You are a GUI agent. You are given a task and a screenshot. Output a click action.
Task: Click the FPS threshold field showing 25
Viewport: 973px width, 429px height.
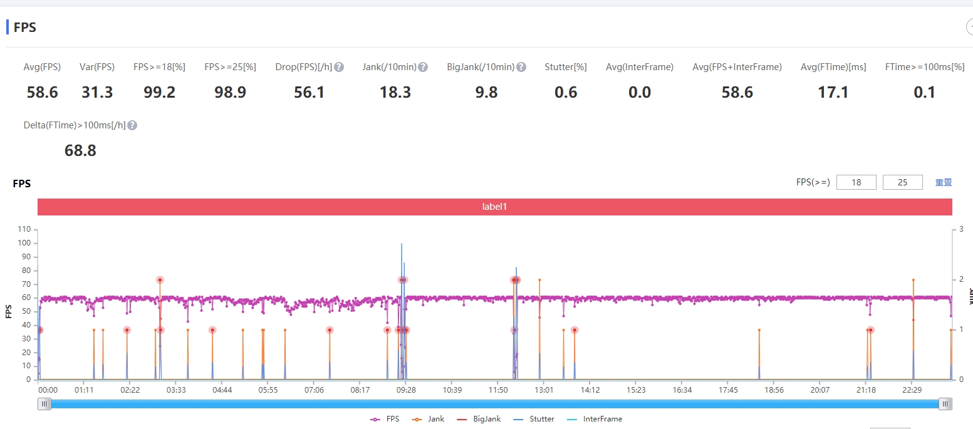click(x=902, y=182)
